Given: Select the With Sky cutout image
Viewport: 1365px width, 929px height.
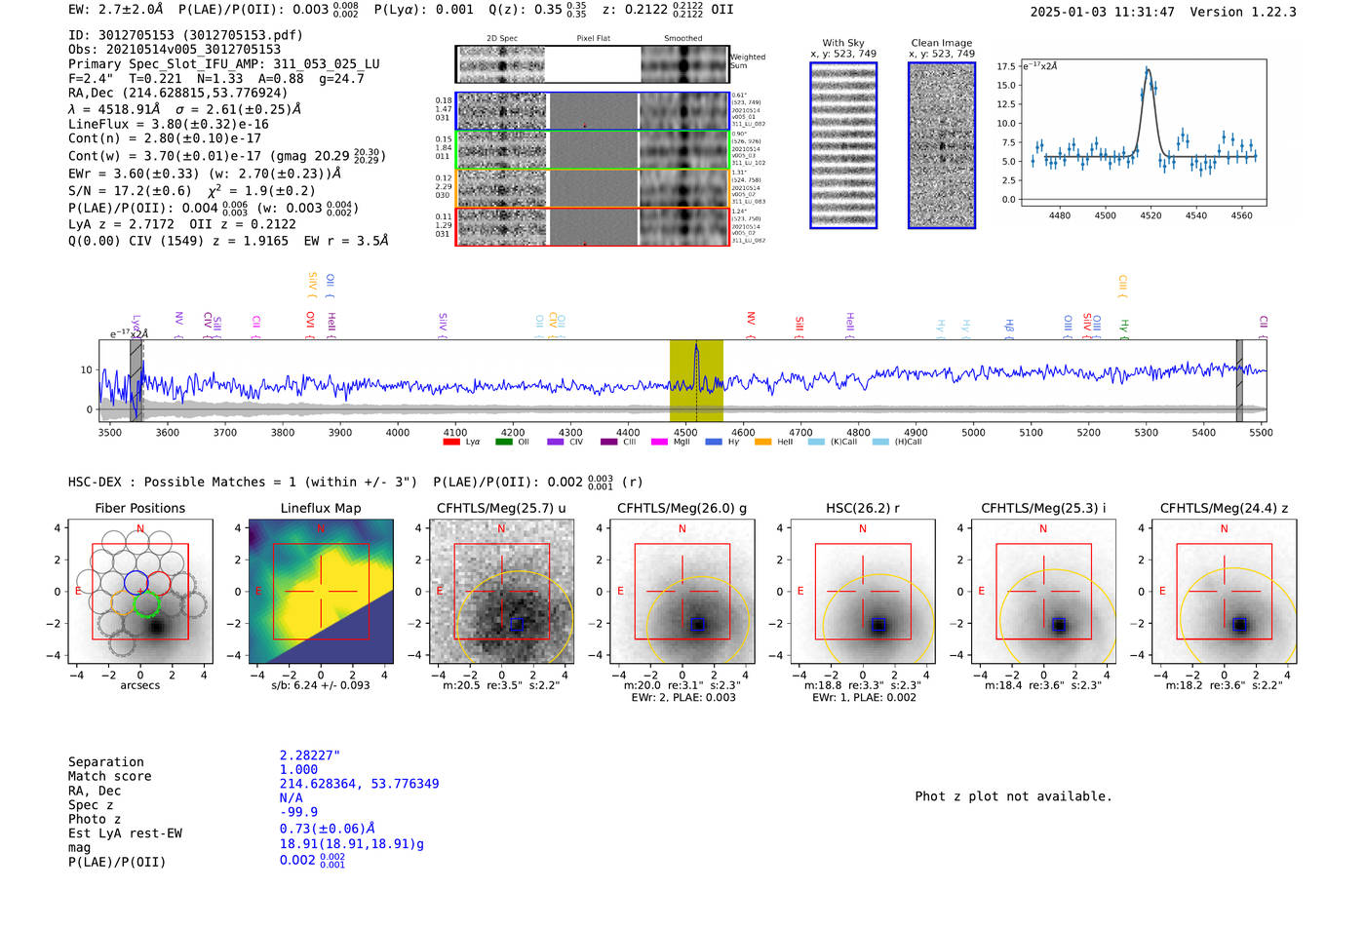Looking at the screenshot, I should coord(843,145).
